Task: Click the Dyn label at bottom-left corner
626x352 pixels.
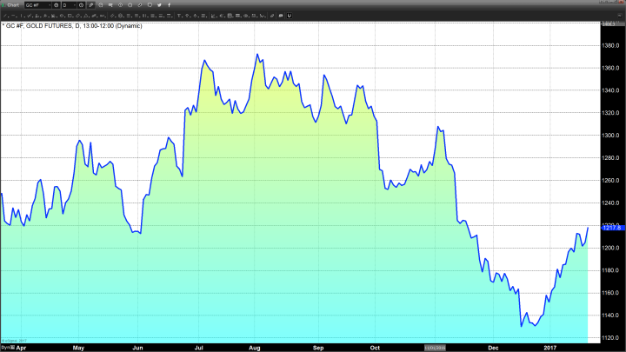Action: coord(4,347)
